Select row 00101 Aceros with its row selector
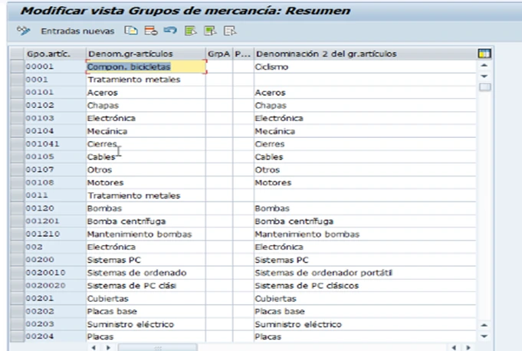The height and width of the screenshot is (351, 522). pos(17,92)
